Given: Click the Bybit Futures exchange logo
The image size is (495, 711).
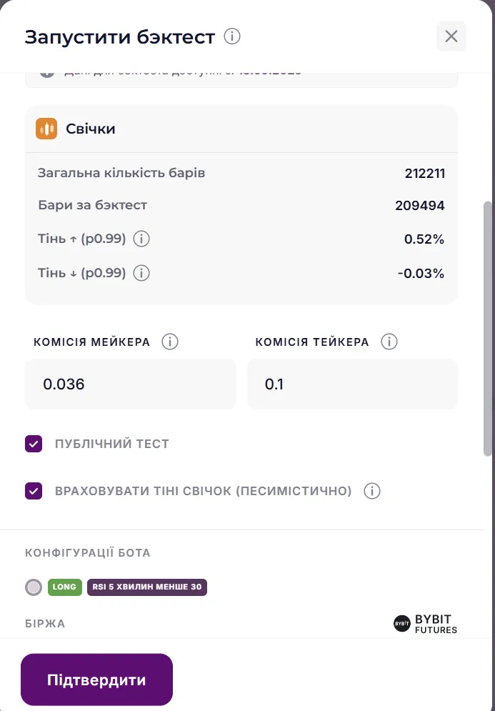Looking at the screenshot, I should 425,622.
